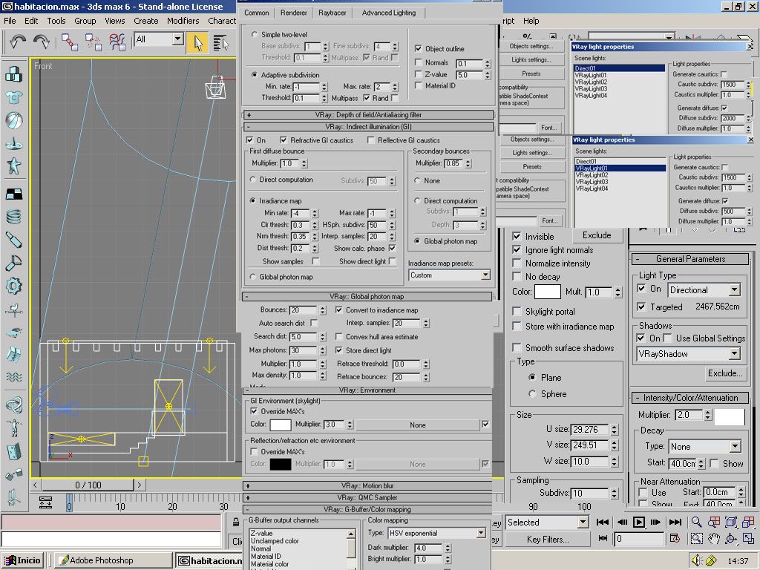Click the Soft Body Collection ball icon
The image size is (760, 570).
tap(13, 121)
